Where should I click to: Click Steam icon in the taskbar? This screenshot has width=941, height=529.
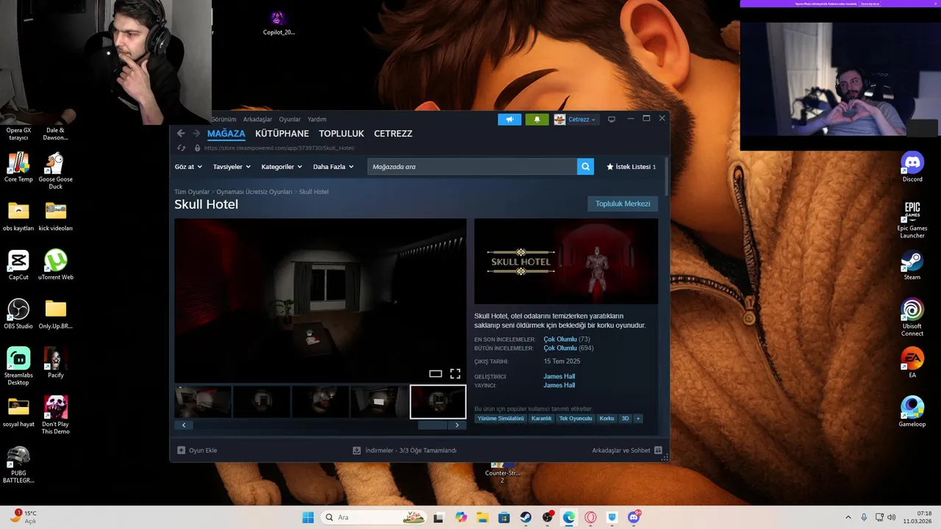(x=526, y=517)
